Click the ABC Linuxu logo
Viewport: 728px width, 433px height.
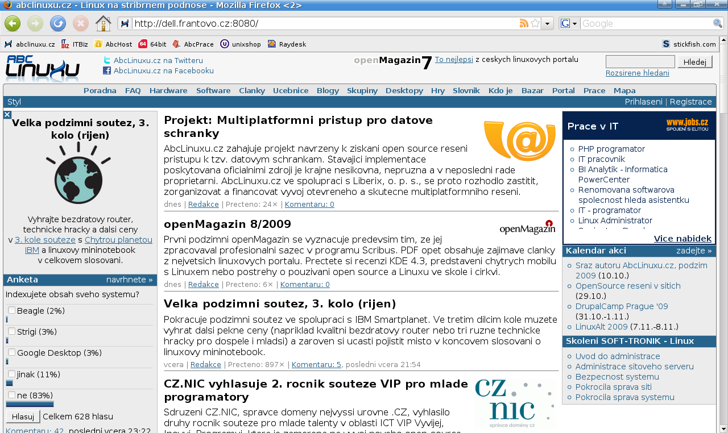click(43, 68)
